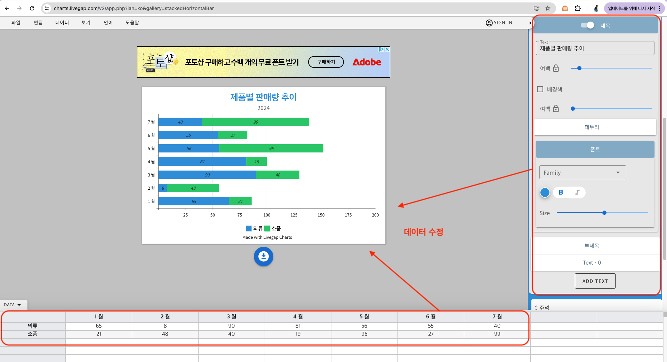Toggle bold for title font
667x362 pixels.
tap(561, 192)
